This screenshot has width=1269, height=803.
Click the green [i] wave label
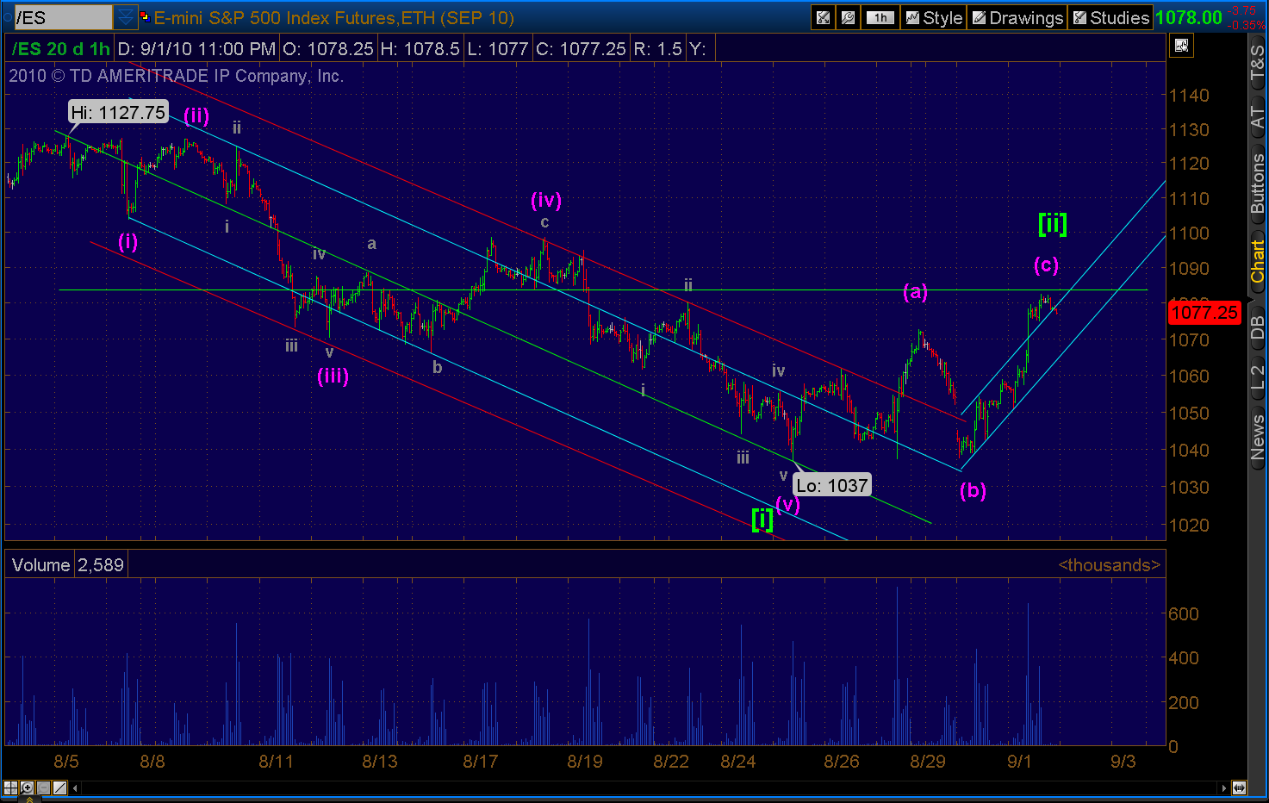762,519
